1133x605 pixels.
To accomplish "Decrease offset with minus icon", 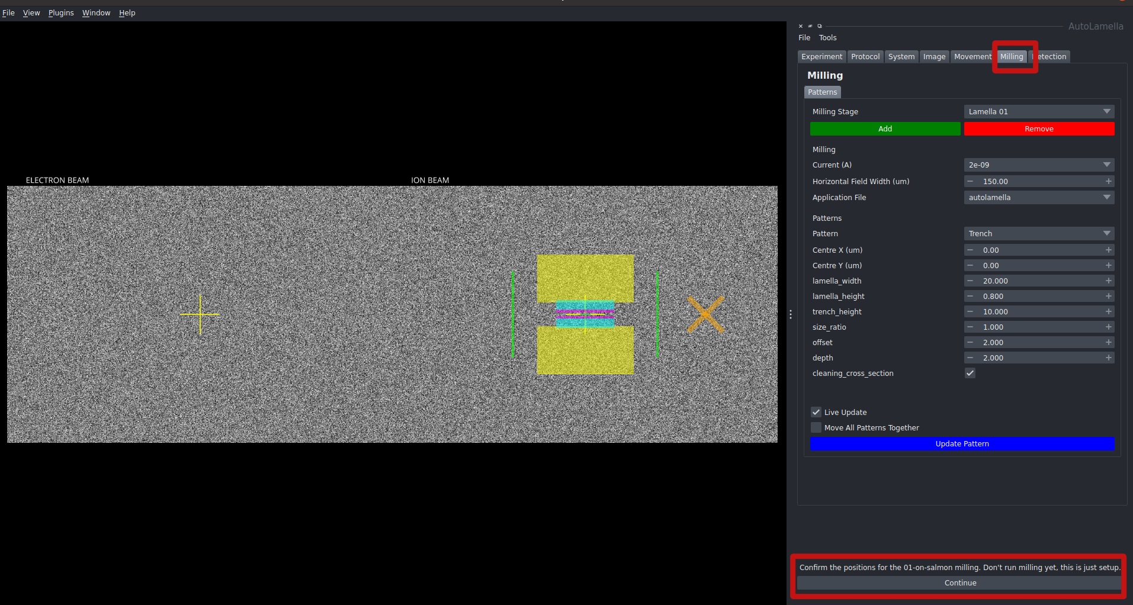I will (970, 342).
